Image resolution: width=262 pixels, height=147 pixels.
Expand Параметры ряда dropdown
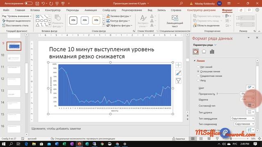pyautogui.click(x=205, y=45)
